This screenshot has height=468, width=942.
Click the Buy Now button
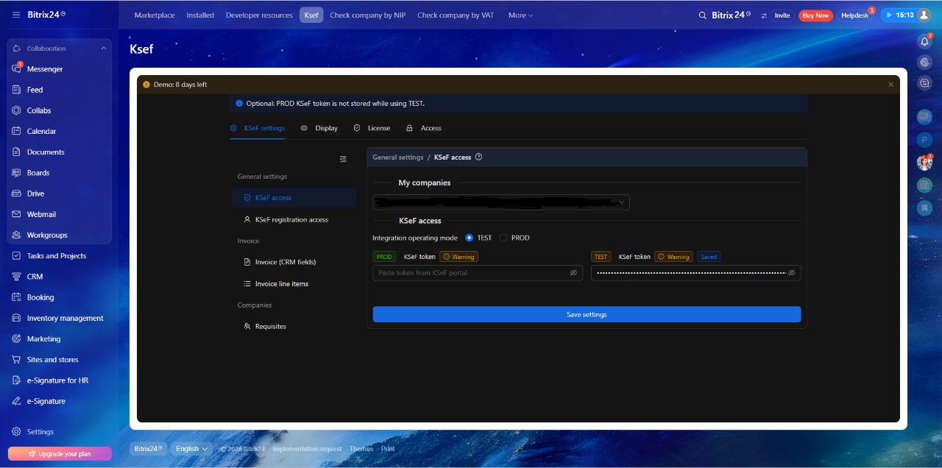pos(815,15)
